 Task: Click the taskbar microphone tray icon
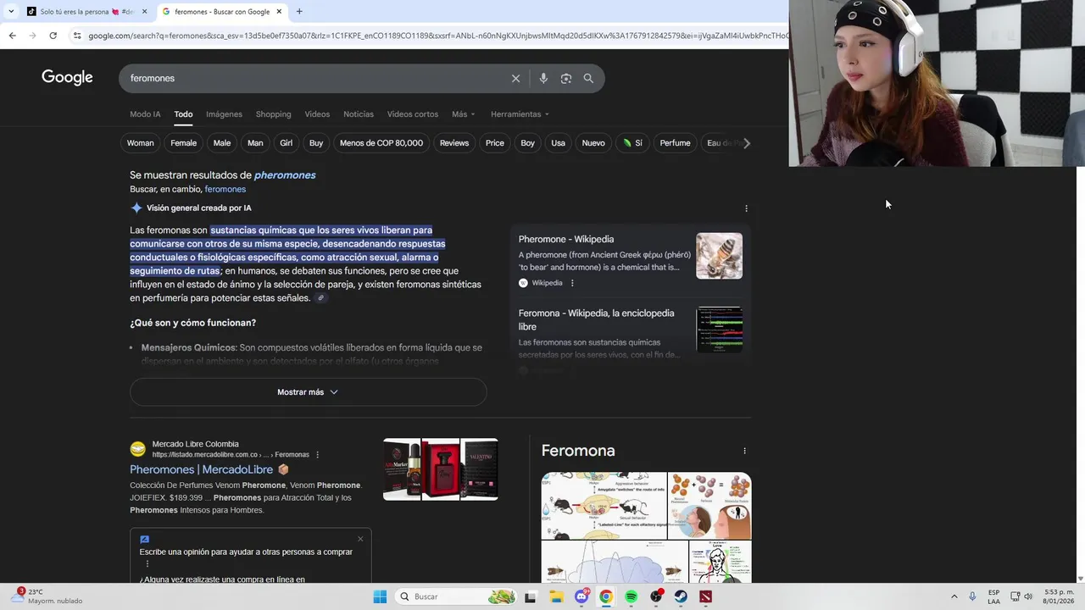click(x=972, y=596)
